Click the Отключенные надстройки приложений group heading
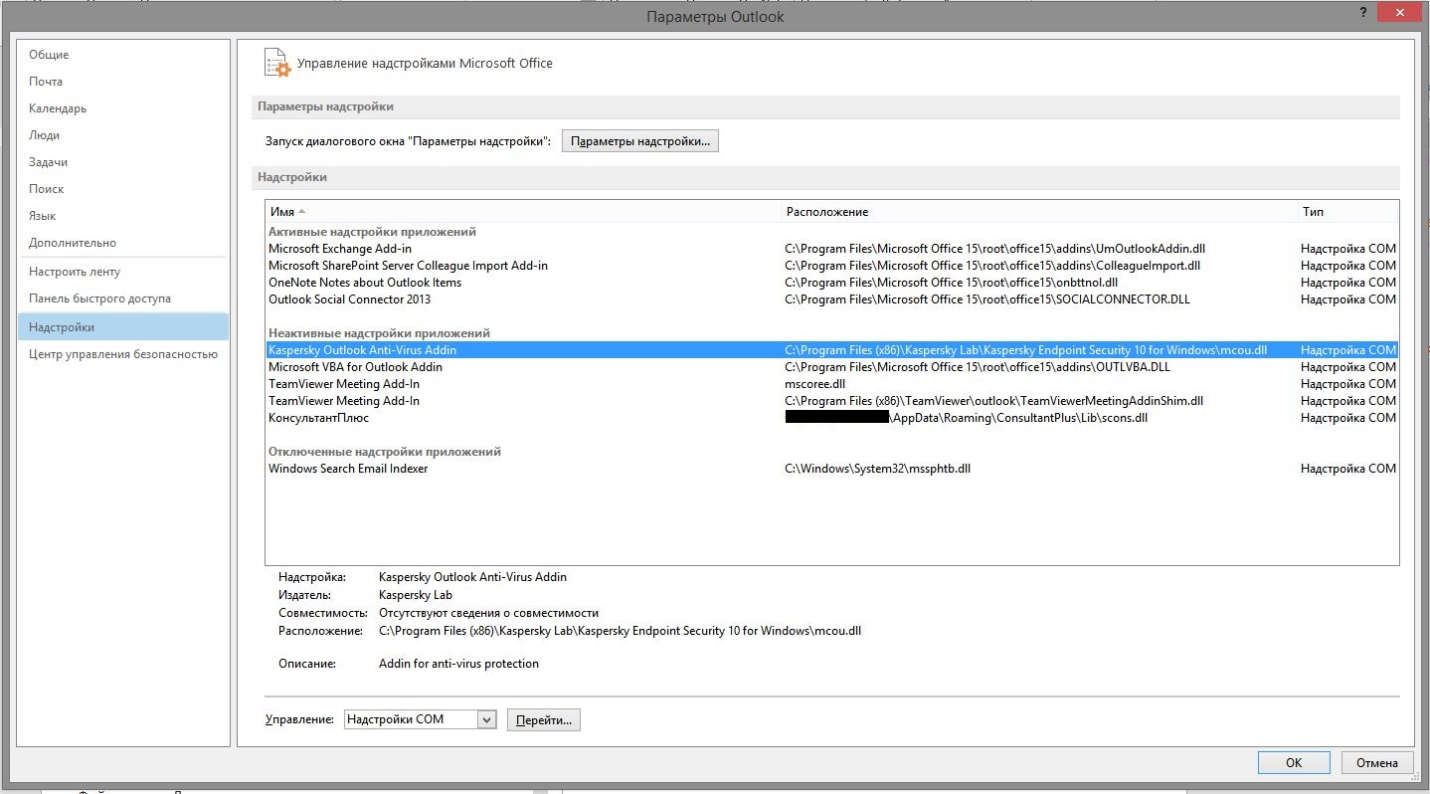1430x794 pixels. tap(384, 452)
